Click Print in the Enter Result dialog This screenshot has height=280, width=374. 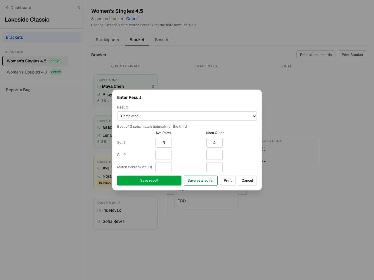[228, 181]
